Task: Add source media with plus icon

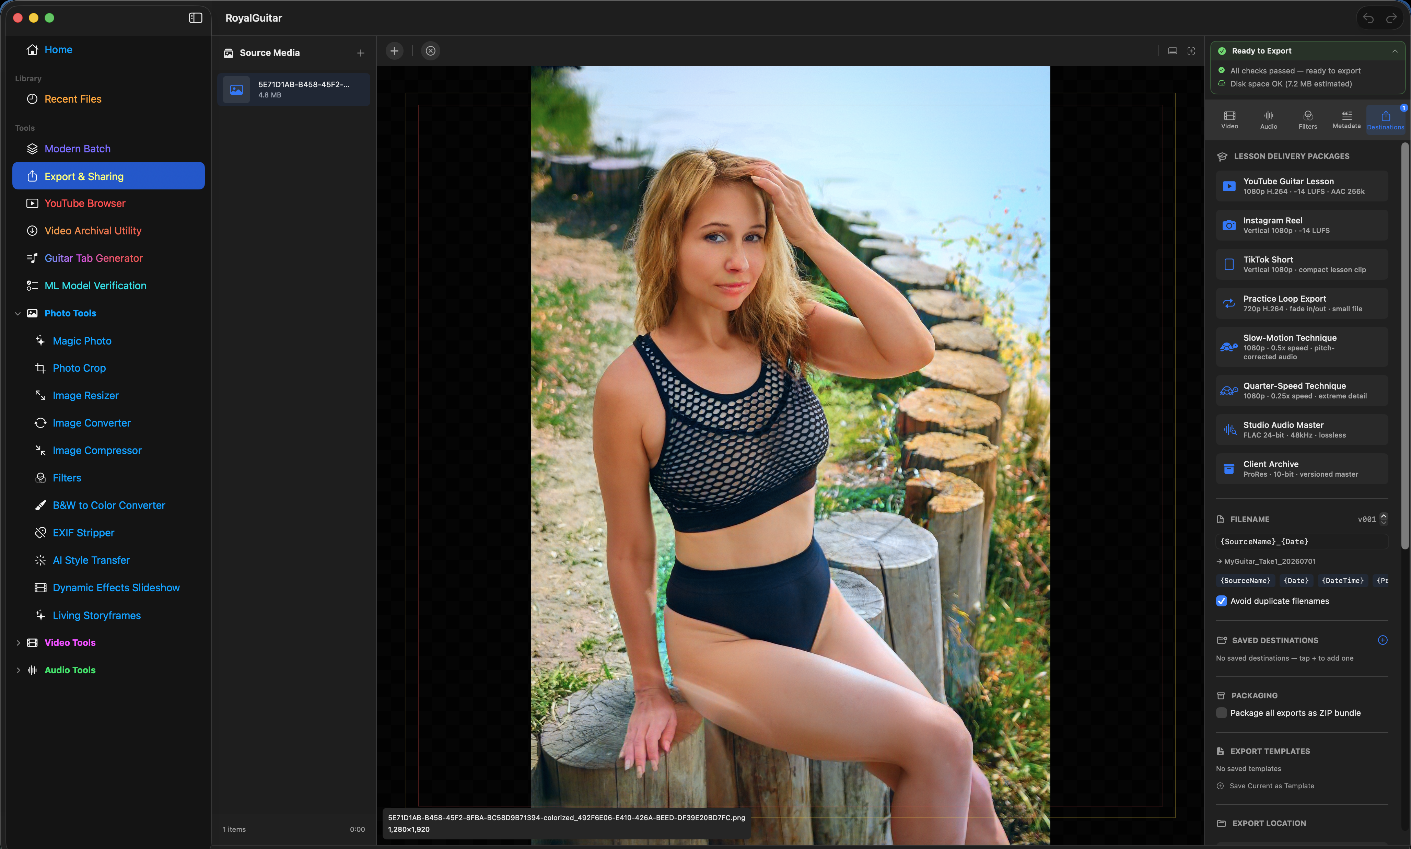Action: click(x=360, y=53)
